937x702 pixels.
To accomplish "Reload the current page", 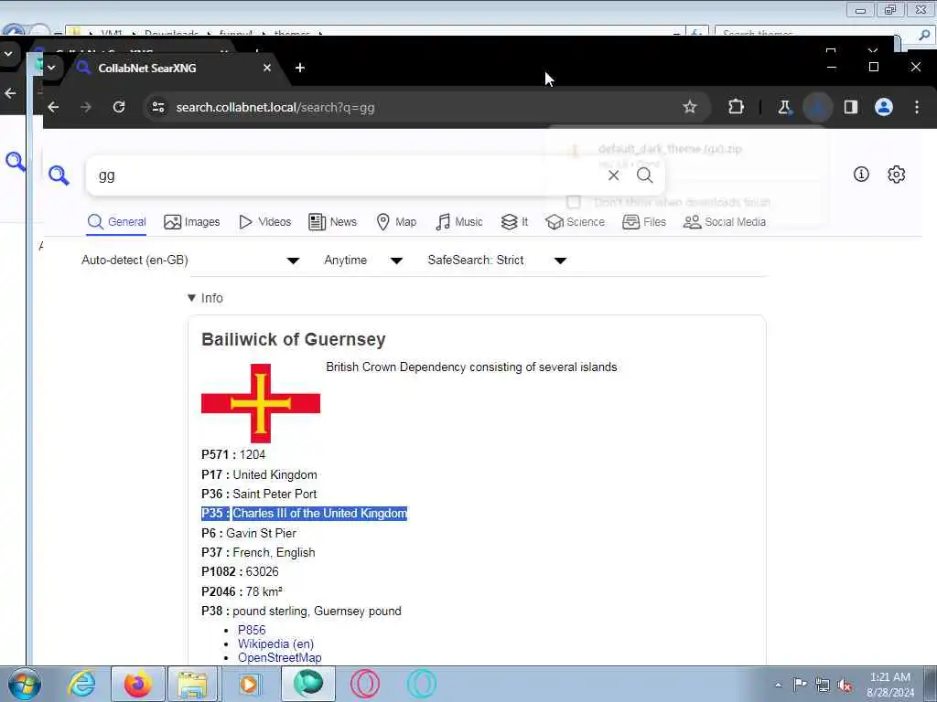I will pyautogui.click(x=119, y=107).
